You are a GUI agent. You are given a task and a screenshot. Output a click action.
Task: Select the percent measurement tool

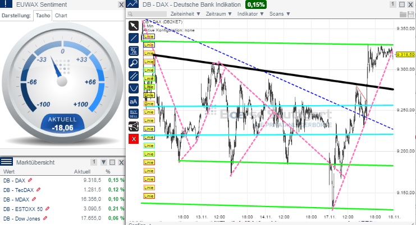[x=134, y=51]
